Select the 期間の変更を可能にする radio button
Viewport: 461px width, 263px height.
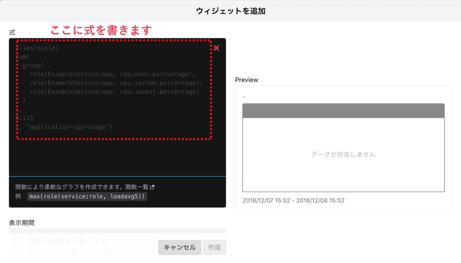point(19,241)
